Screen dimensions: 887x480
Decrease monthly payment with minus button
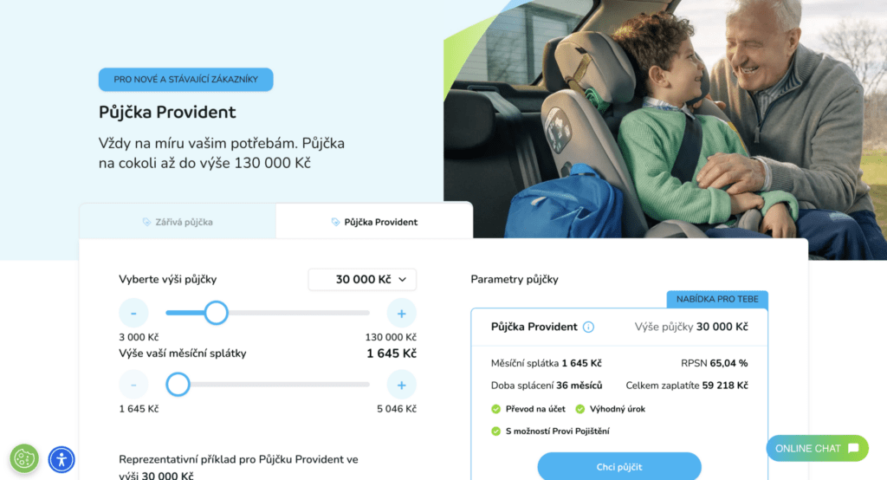click(133, 385)
